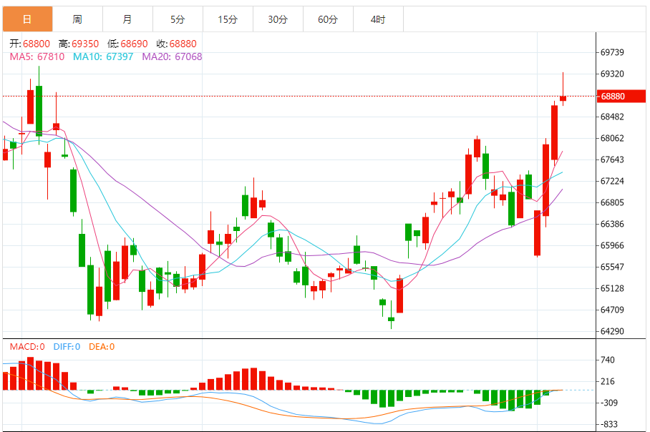Screen dimensions: 650x432
Task: Click the lowest green candlestick near 64290
Action: coord(392,319)
